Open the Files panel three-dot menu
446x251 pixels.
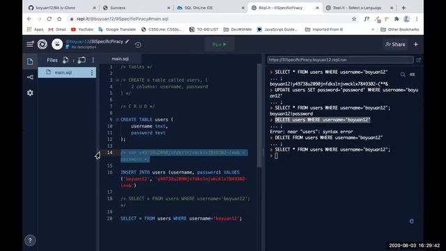point(93,60)
